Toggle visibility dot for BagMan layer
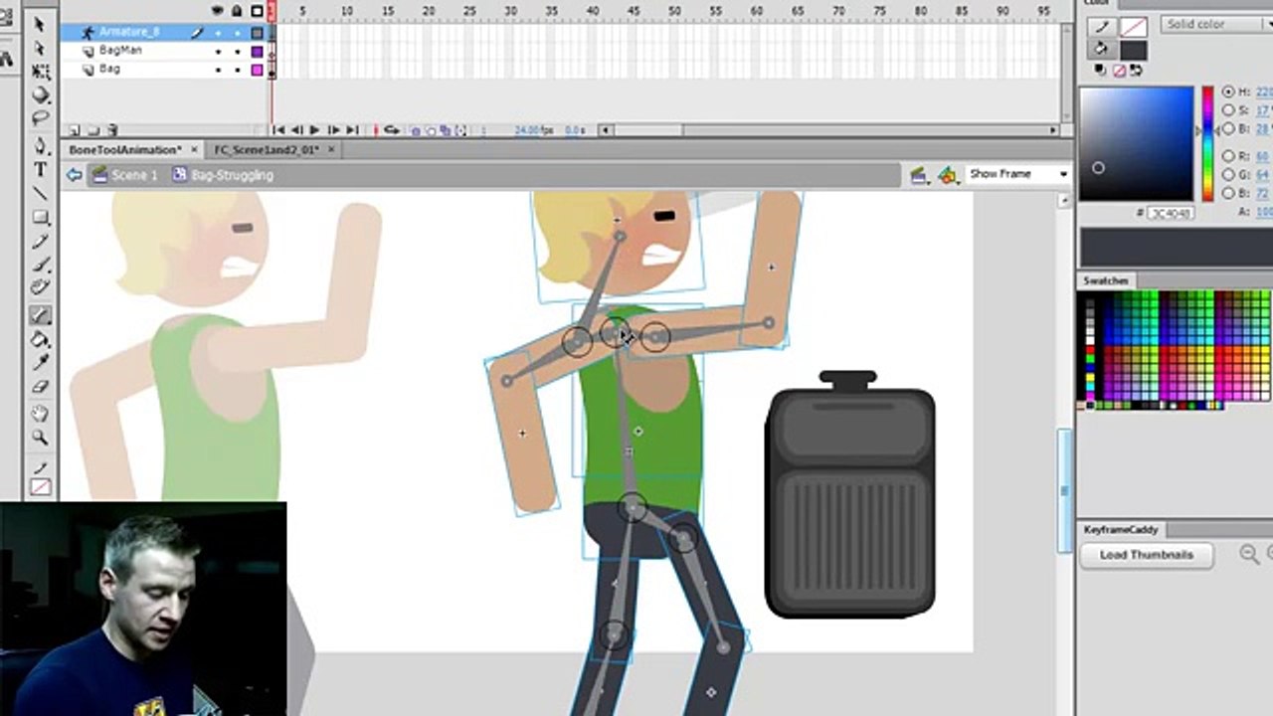Viewport: 1273px width, 716px height. (218, 51)
